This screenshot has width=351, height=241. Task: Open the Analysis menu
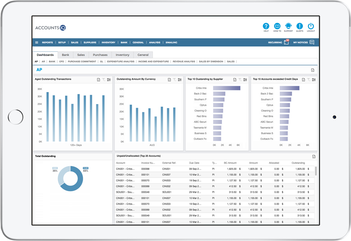coord(155,42)
